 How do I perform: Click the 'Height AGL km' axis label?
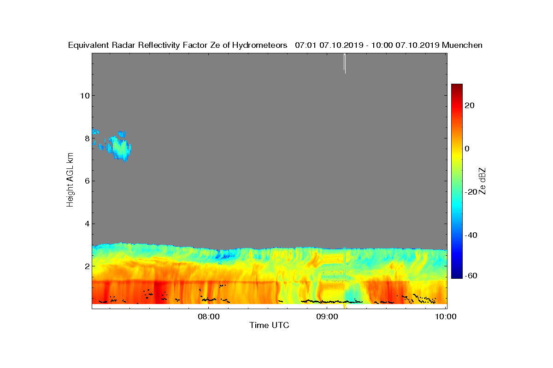point(70,180)
